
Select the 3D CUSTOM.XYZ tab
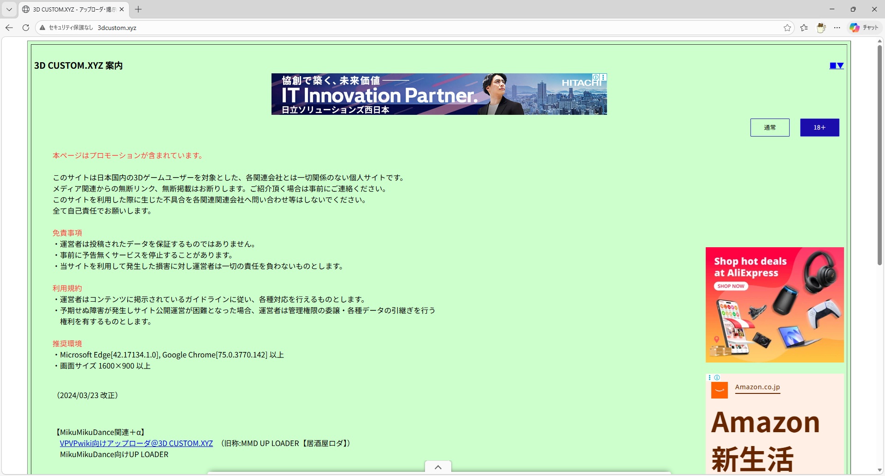click(x=74, y=9)
